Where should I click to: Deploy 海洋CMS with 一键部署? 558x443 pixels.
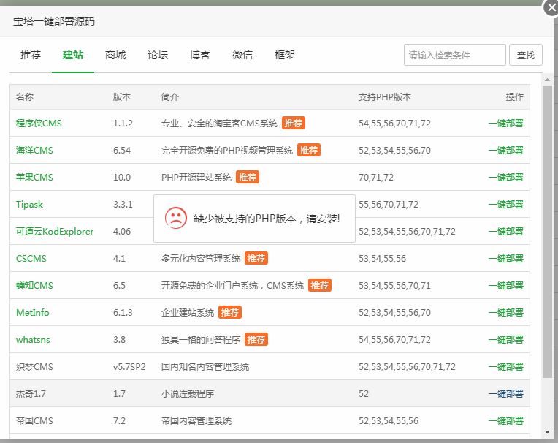[505, 151]
